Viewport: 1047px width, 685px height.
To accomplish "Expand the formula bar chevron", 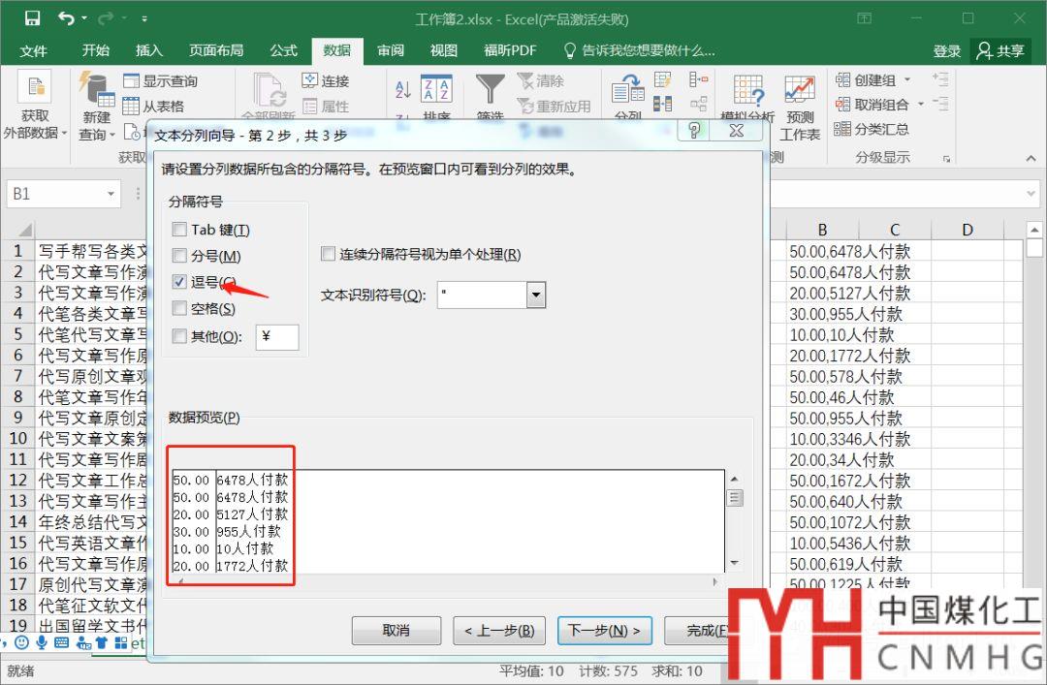I will click(1031, 194).
